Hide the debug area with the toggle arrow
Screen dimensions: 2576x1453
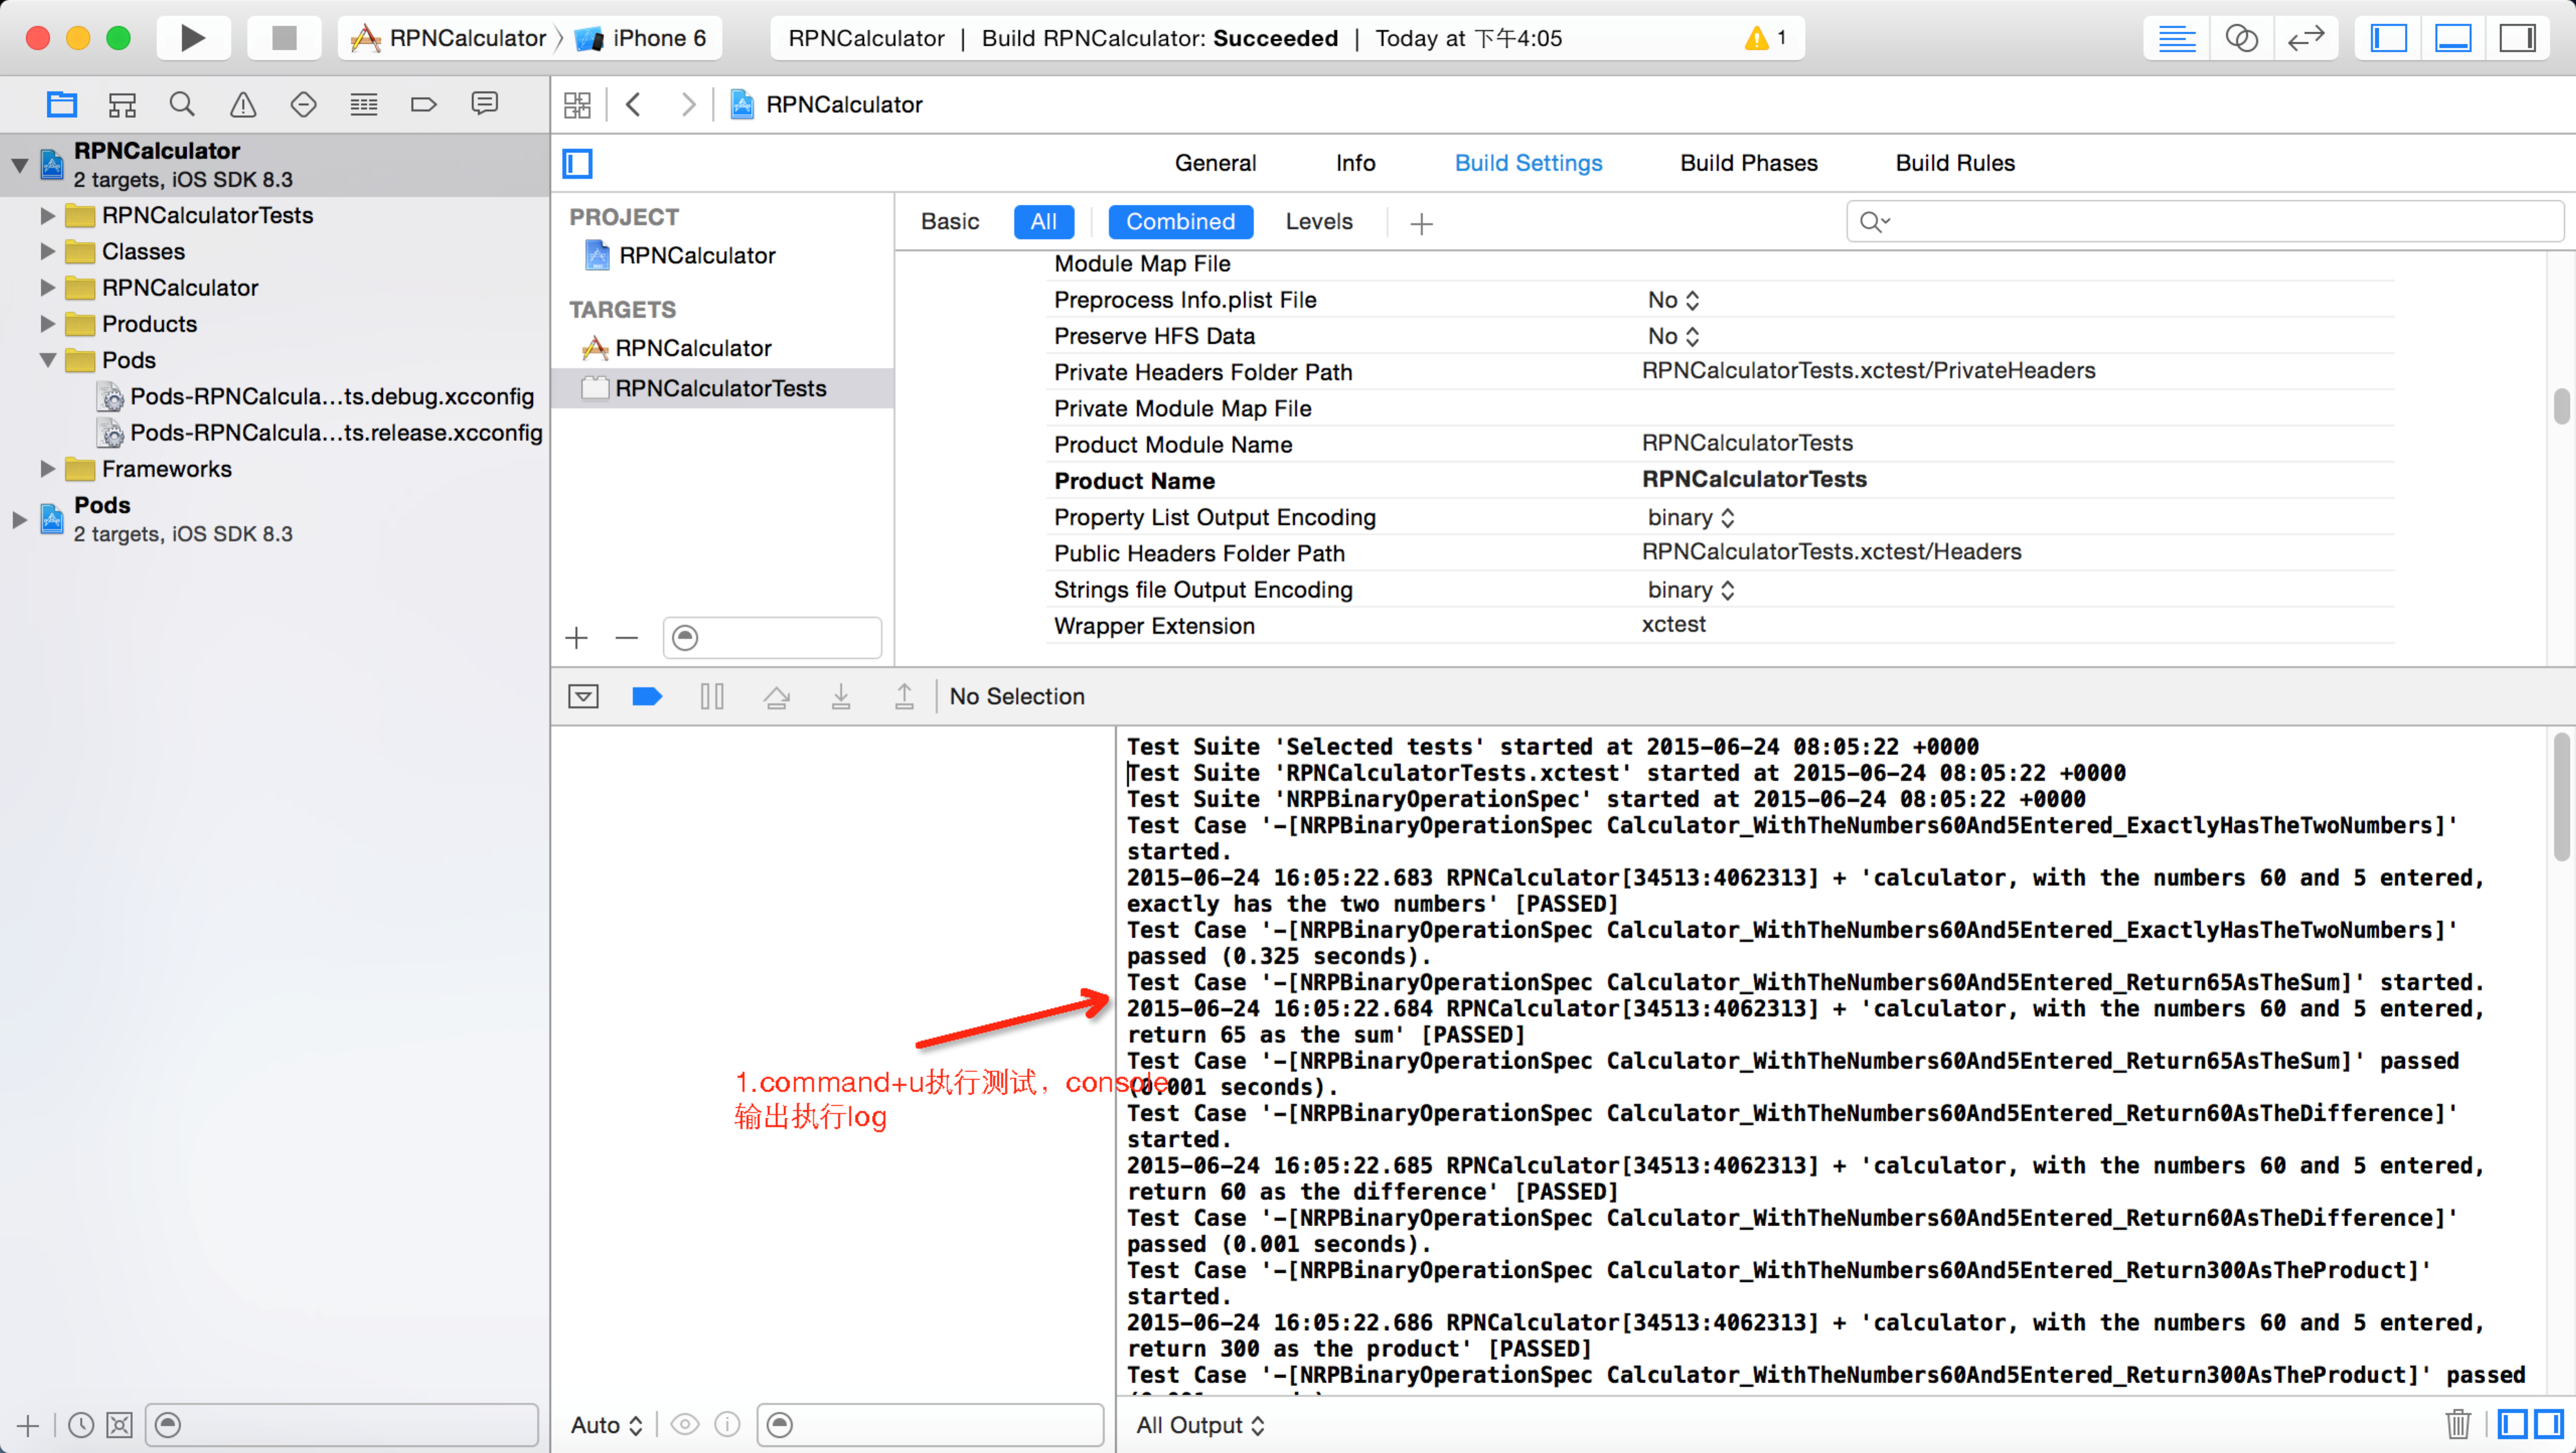583,696
